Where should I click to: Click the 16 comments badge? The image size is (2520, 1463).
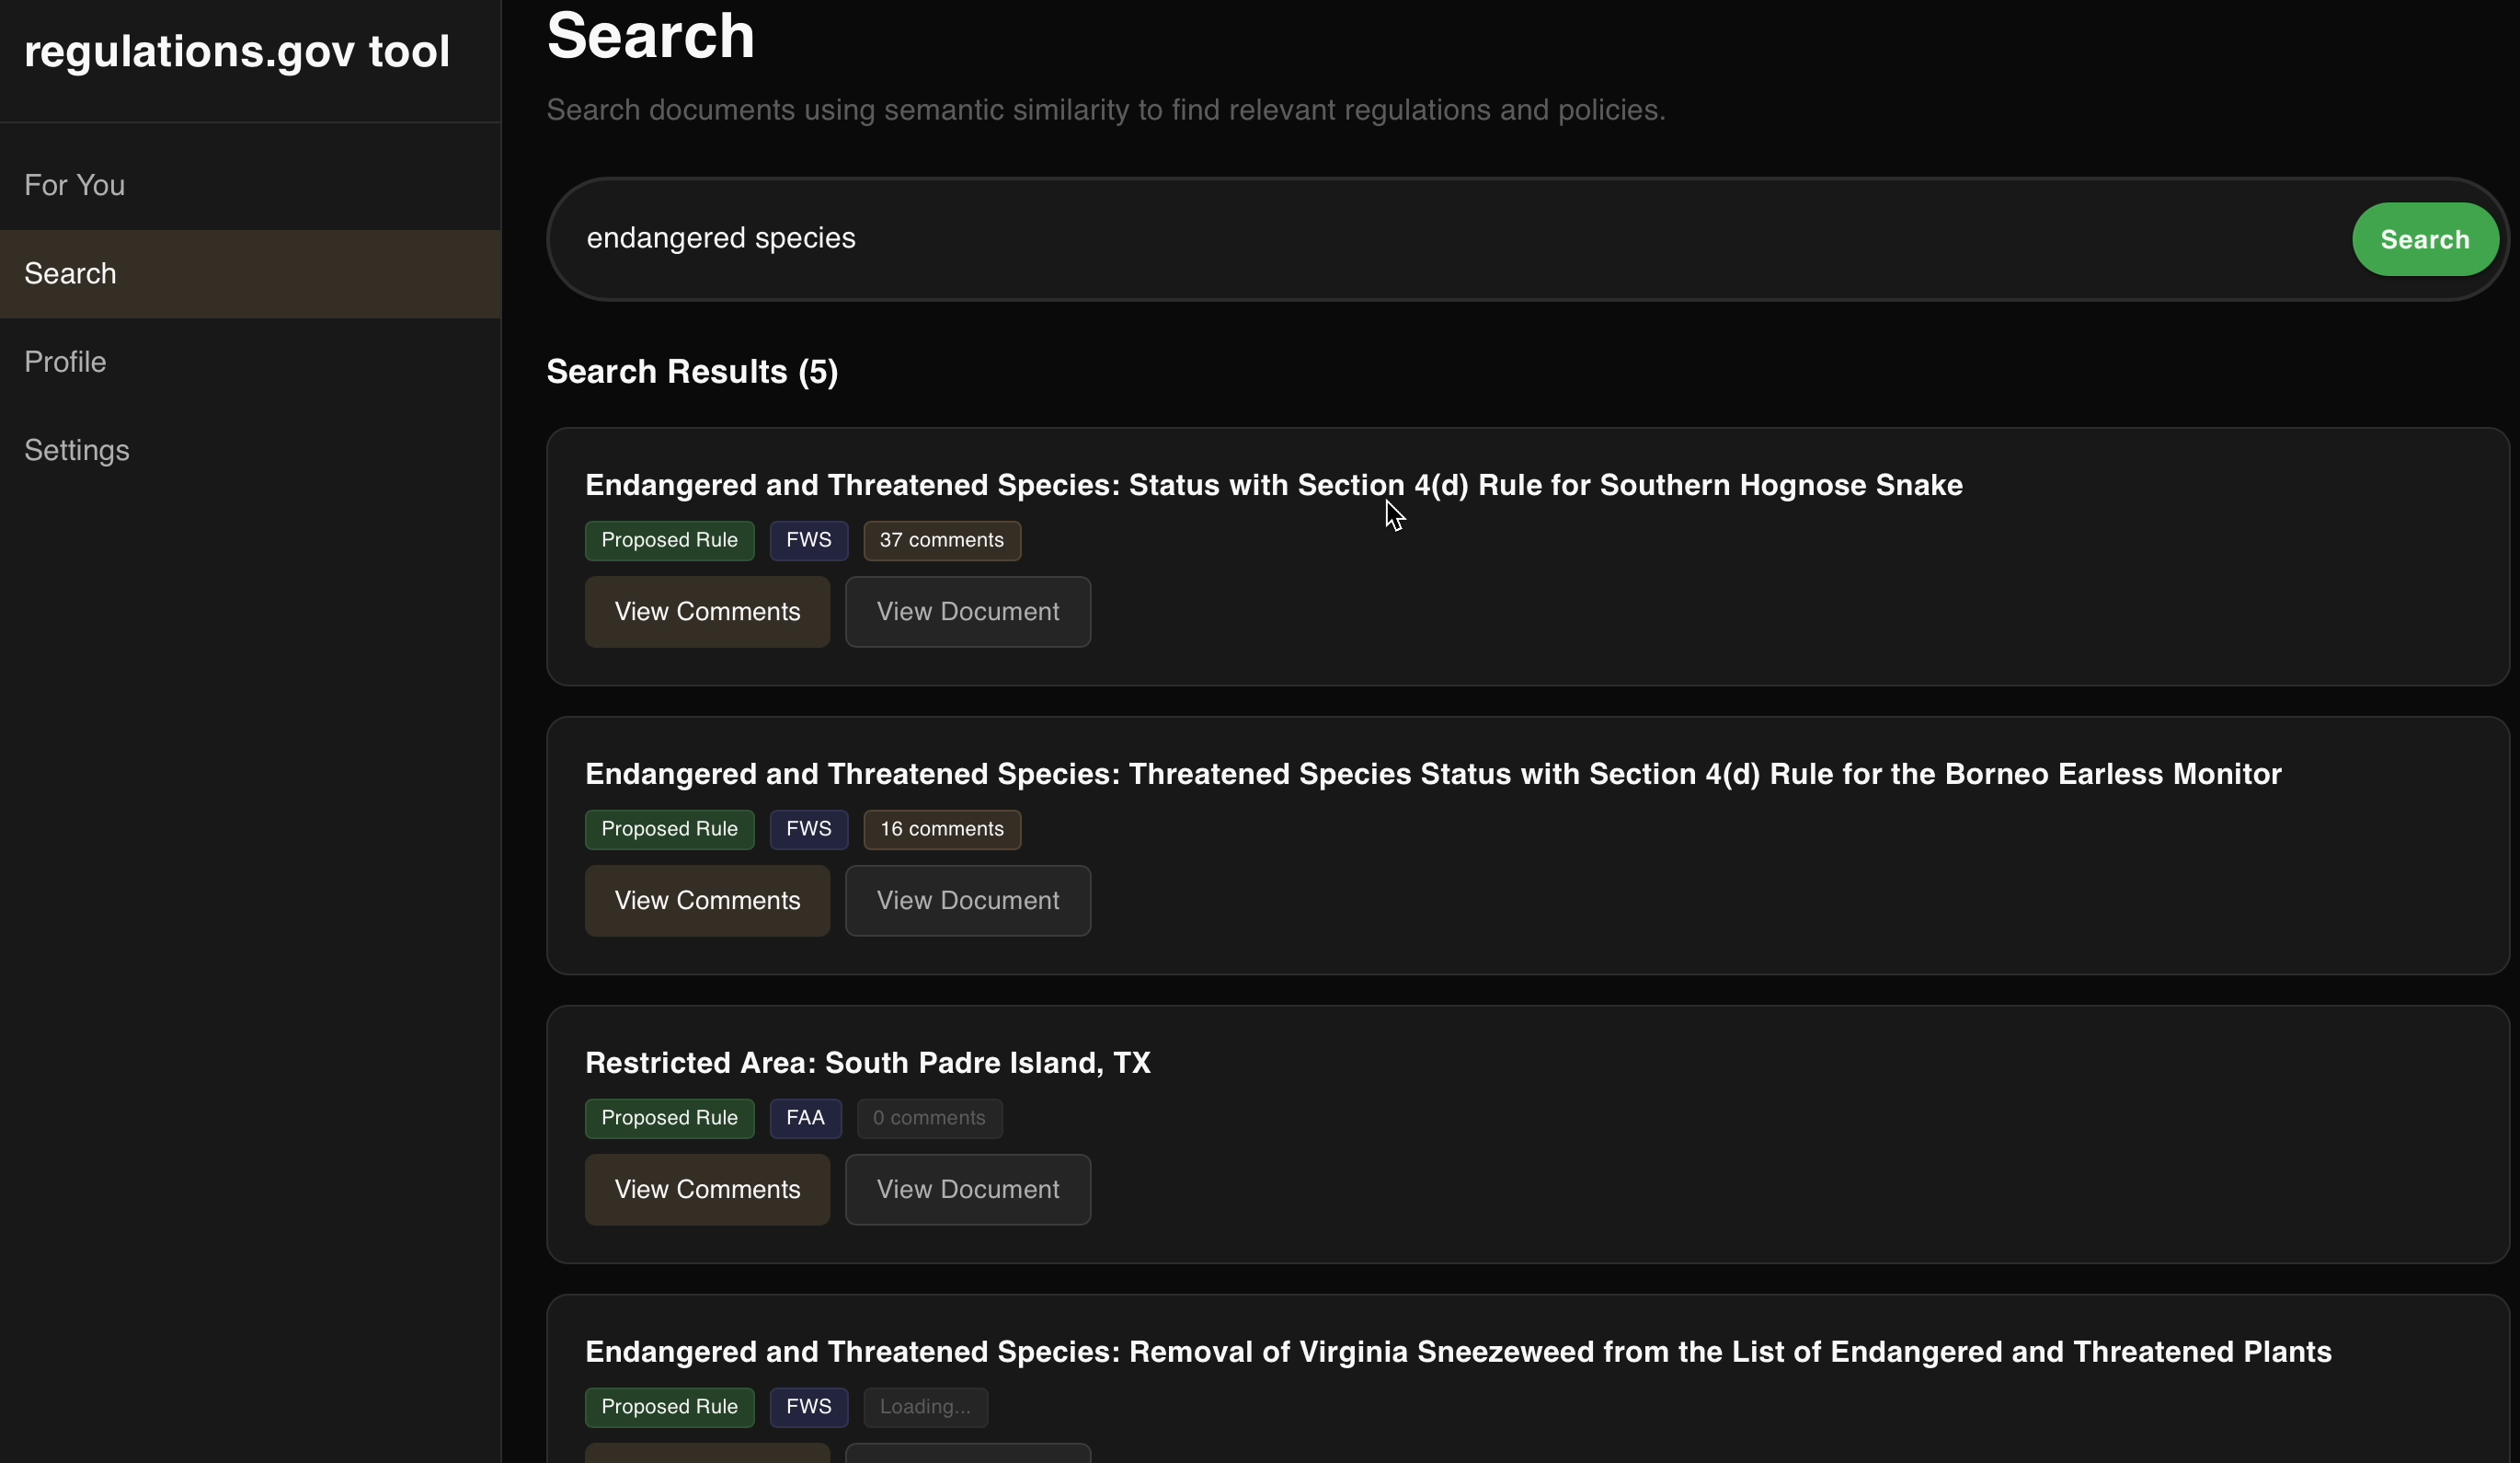pos(941,830)
